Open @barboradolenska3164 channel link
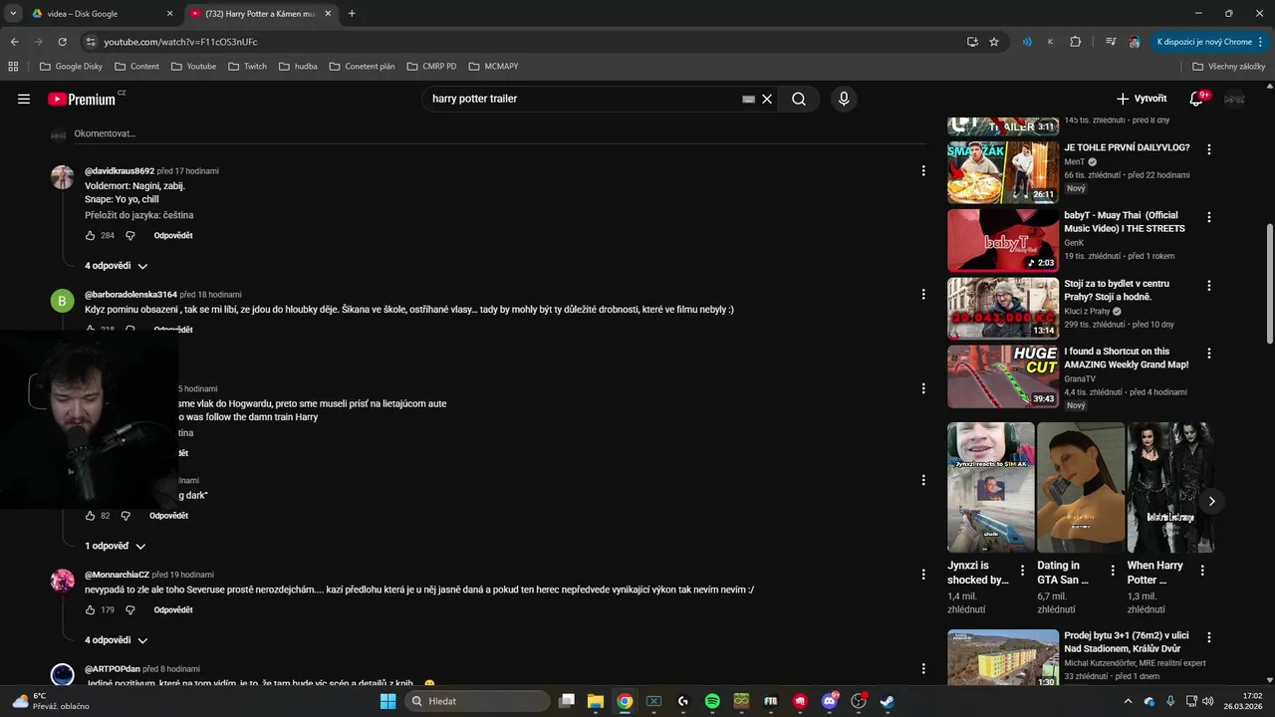Image resolution: width=1275 pixels, height=717 pixels. (x=130, y=295)
